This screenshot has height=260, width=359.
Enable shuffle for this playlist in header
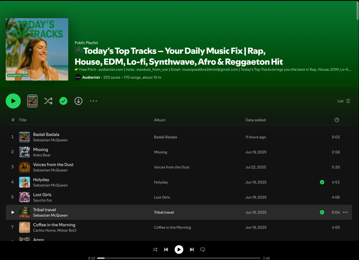[x=48, y=101]
